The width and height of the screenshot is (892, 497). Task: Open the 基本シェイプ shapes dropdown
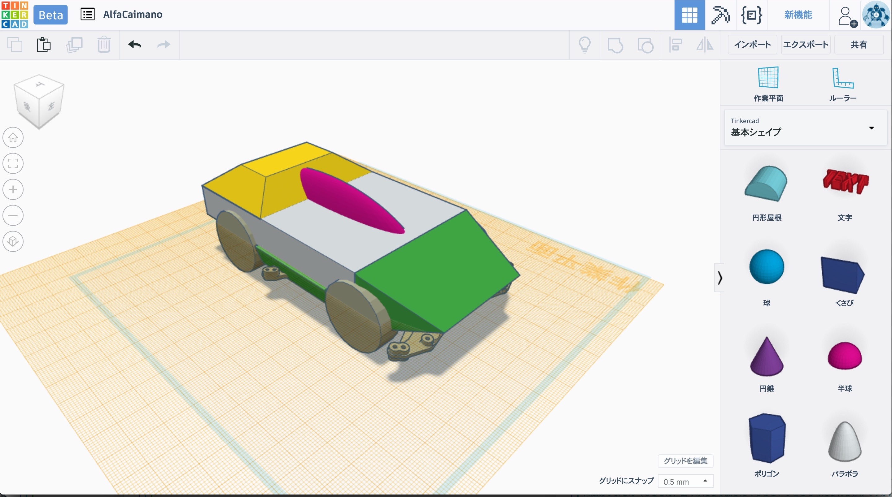[x=805, y=128]
